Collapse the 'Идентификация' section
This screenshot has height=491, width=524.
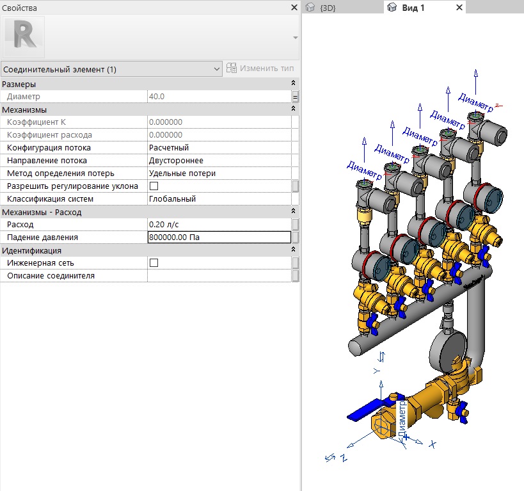pos(293,250)
